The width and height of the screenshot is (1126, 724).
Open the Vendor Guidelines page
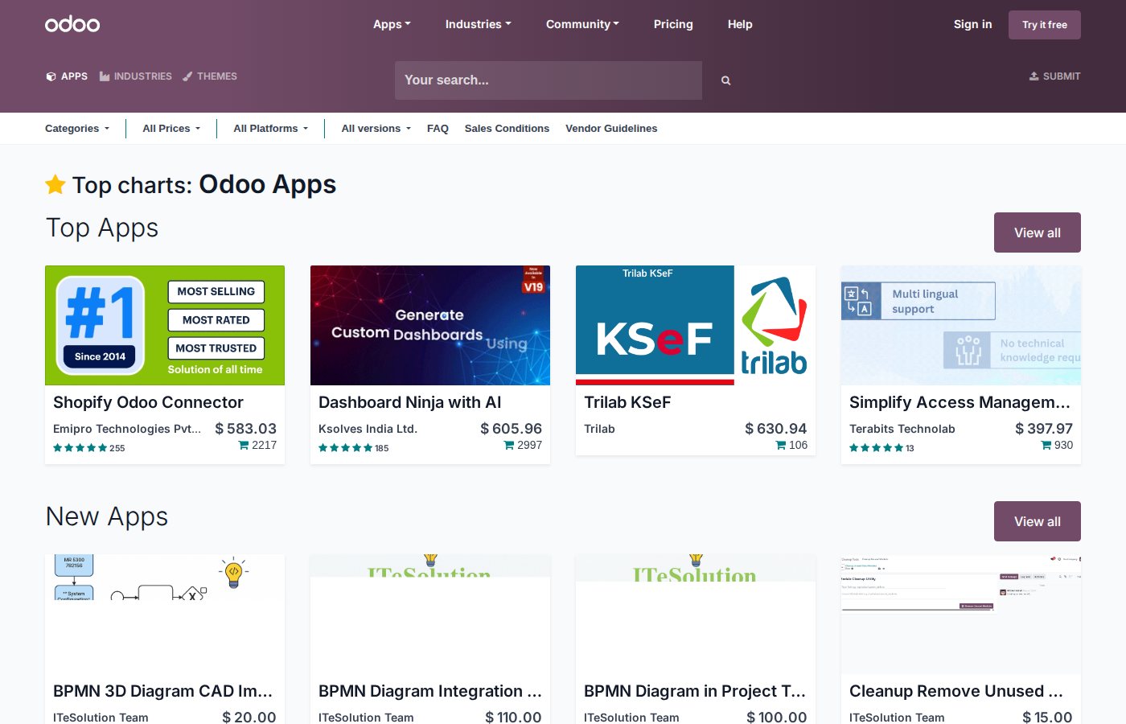[x=611, y=128]
